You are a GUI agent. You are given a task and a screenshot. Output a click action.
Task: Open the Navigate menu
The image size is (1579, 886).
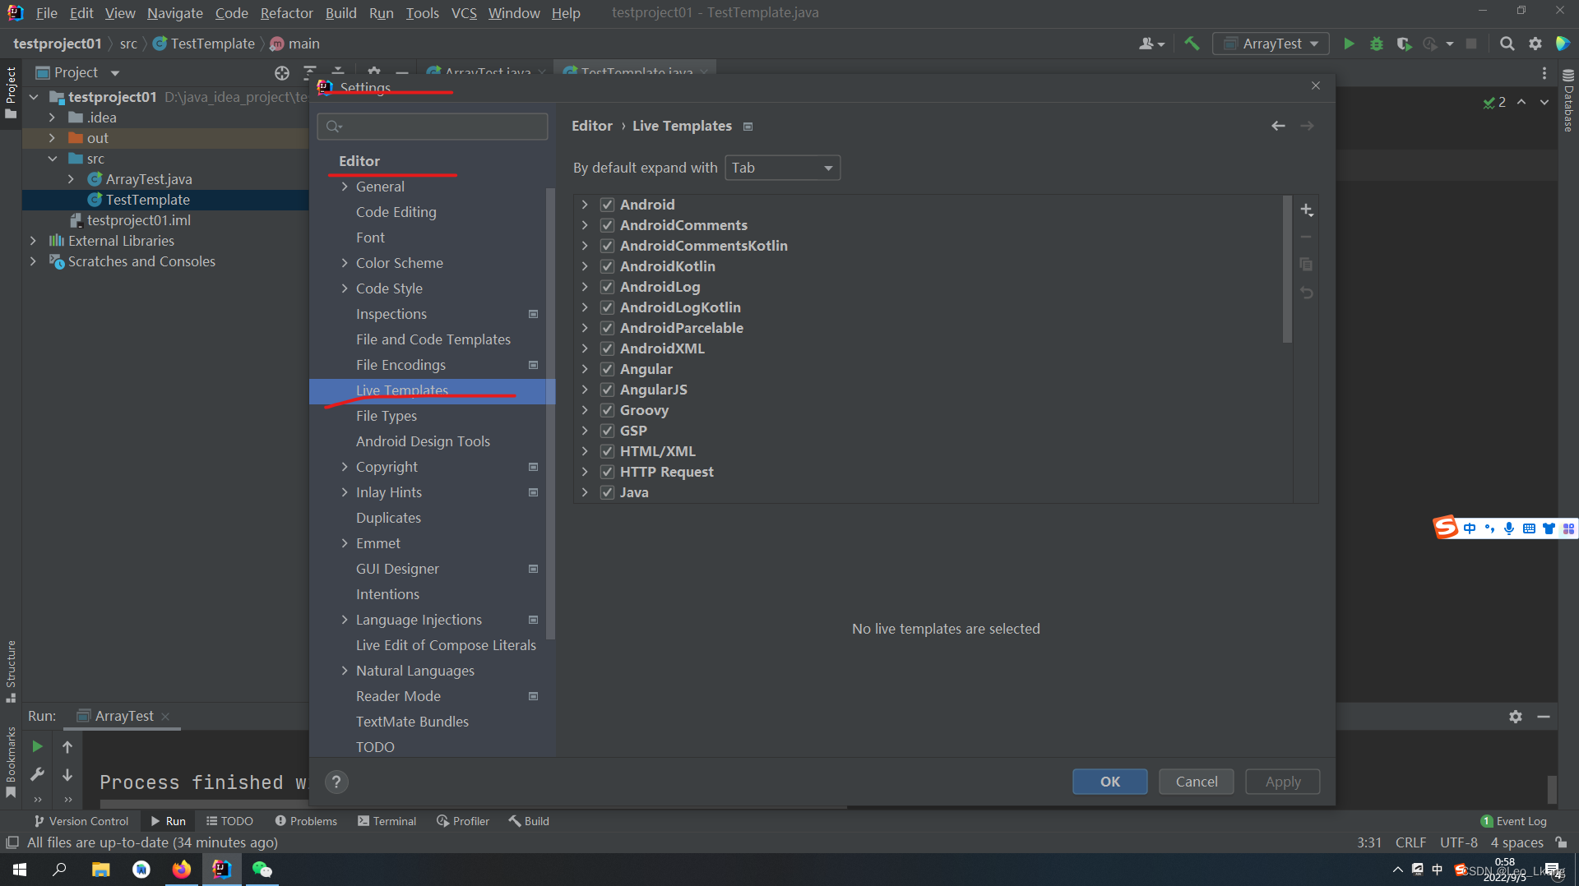pos(174,13)
